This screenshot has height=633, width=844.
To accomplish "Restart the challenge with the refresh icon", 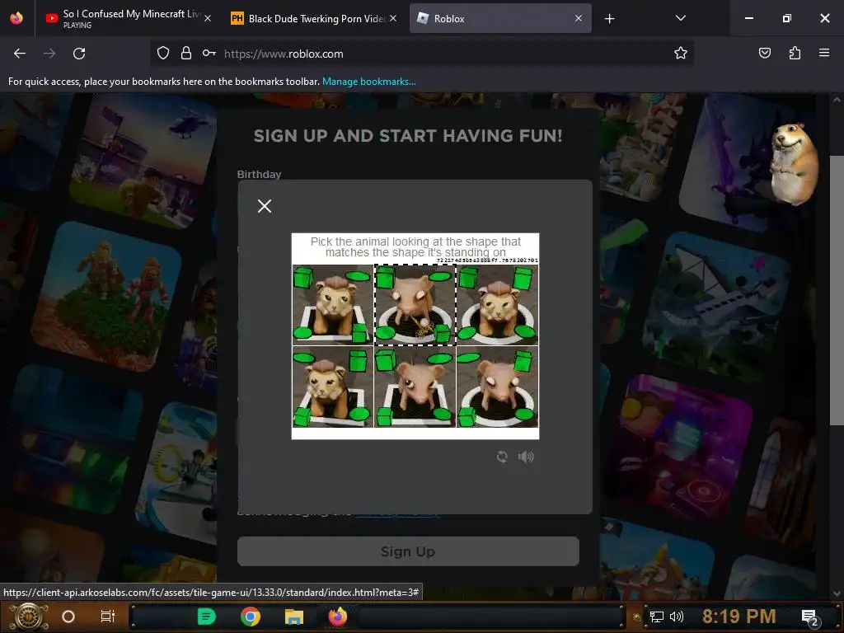I will (x=502, y=457).
